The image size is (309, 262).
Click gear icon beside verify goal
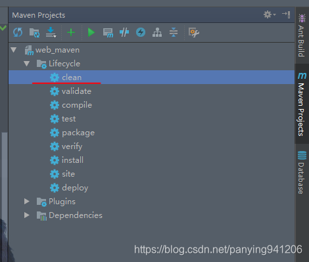pyautogui.click(x=55, y=146)
